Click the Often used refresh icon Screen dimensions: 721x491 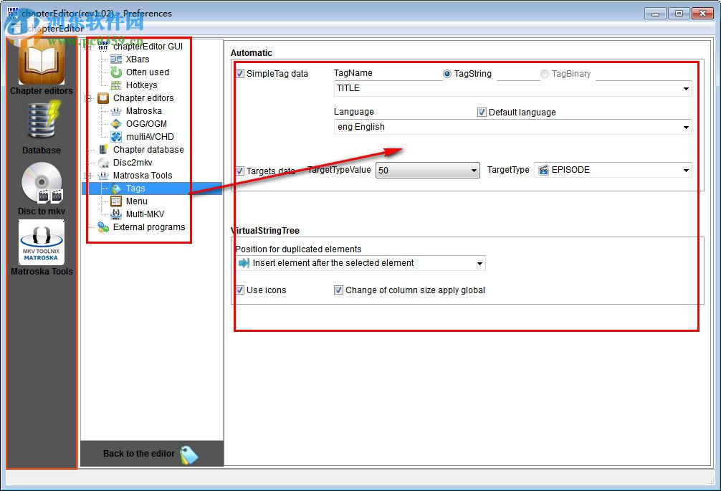coord(116,72)
